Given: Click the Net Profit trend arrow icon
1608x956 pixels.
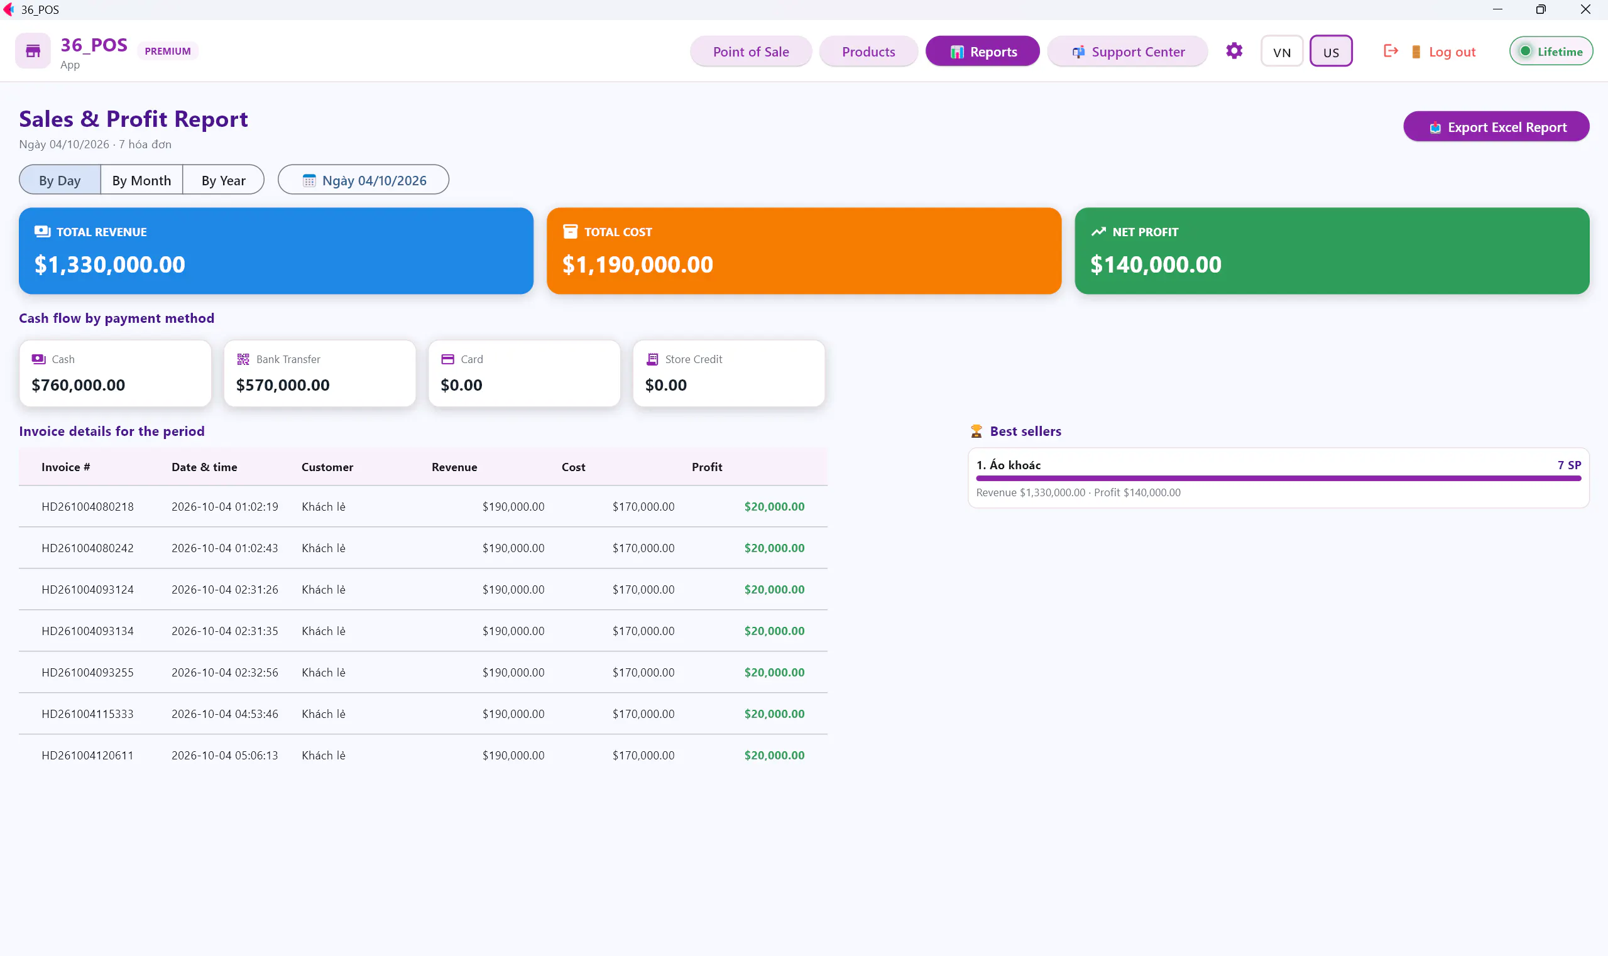Looking at the screenshot, I should click(1098, 231).
